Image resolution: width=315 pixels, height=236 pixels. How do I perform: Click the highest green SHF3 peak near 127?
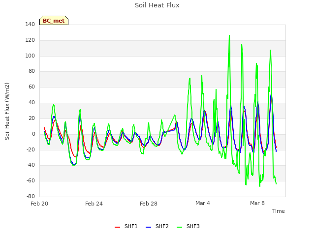(229, 35)
